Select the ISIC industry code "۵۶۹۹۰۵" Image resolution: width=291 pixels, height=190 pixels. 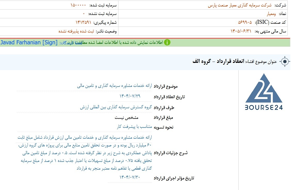pyautogui.click(x=245, y=22)
